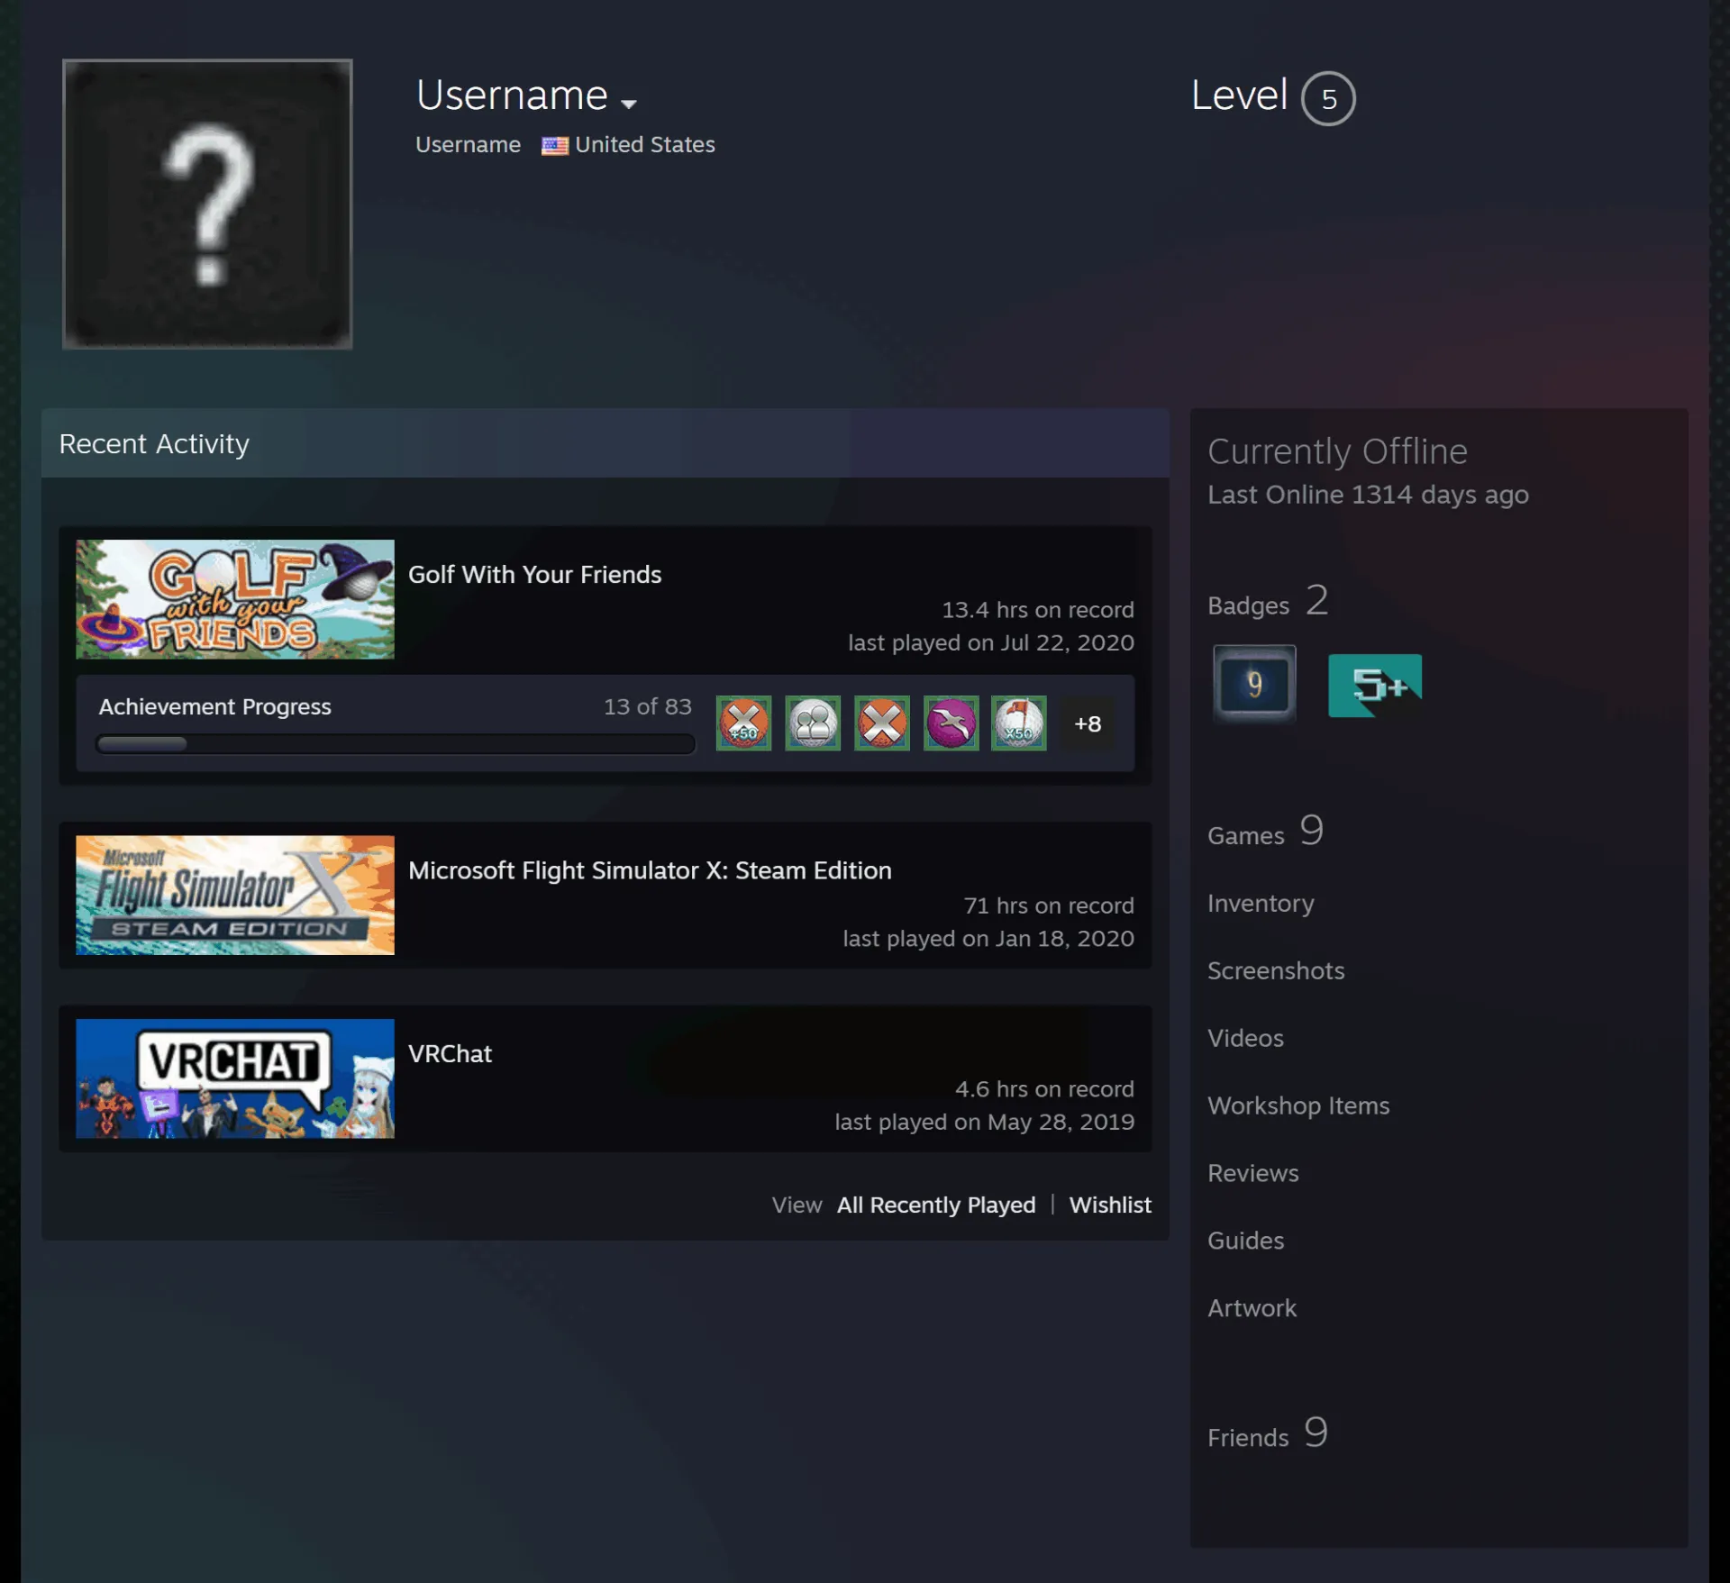Click the Level 5 circle badge

[x=1328, y=98]
